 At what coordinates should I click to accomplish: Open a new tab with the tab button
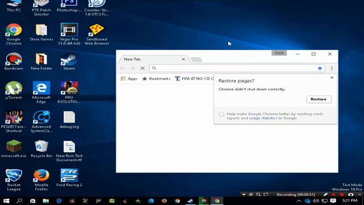tap(196, 59)
